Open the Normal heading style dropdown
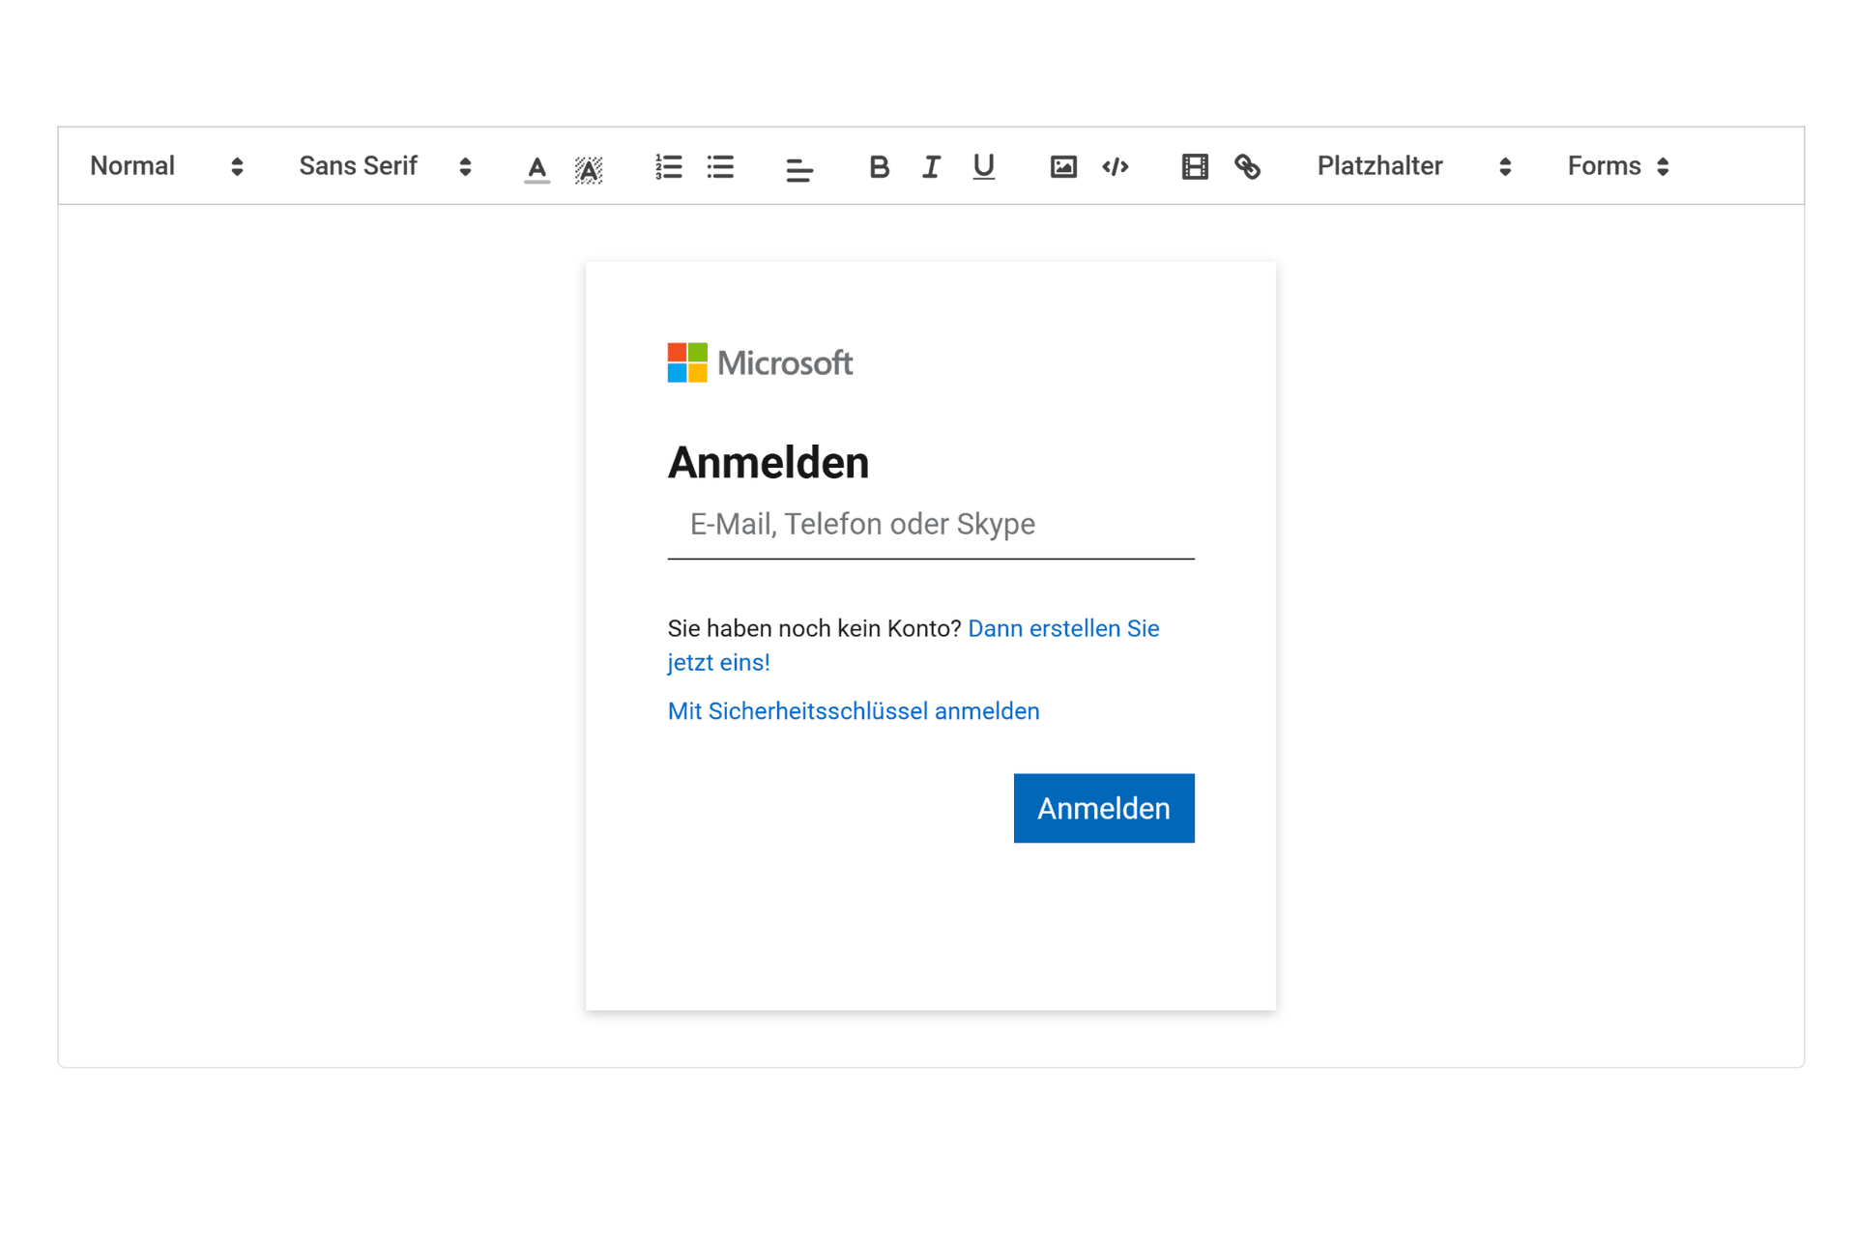Viewport: 1856px width, 1238px height. point(166,166)
